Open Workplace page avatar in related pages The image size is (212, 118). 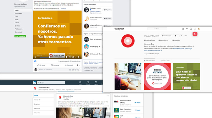point(86,10)
